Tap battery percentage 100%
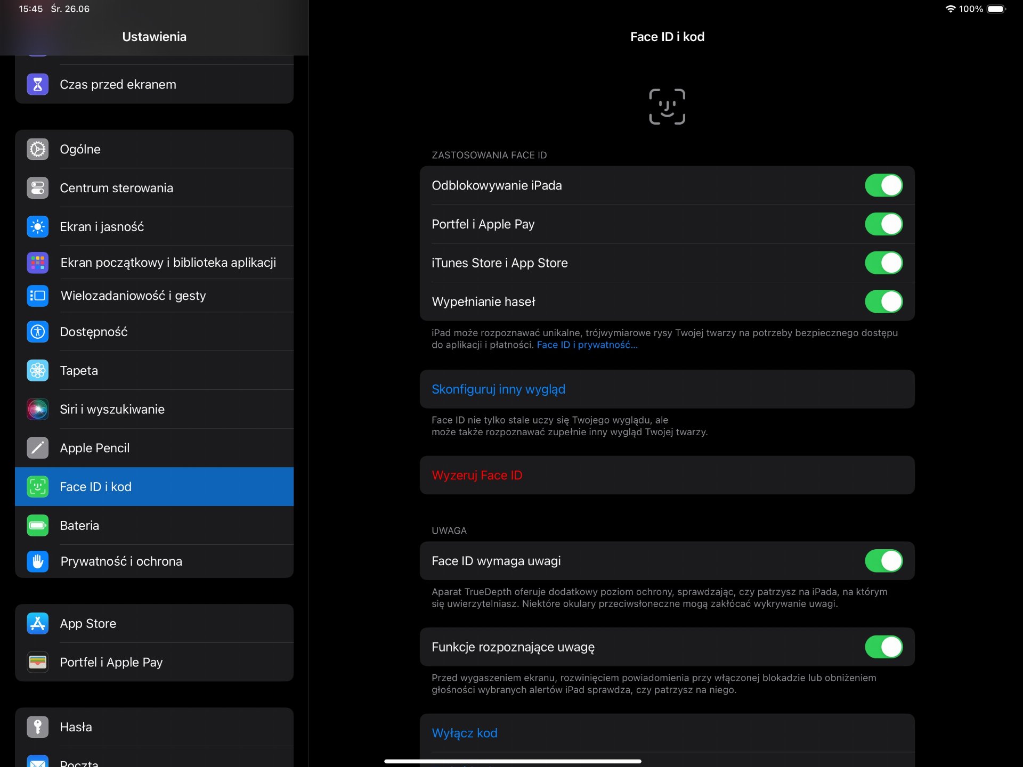The height and width of the screenshot is (767, 1023). tap(971, 9)
